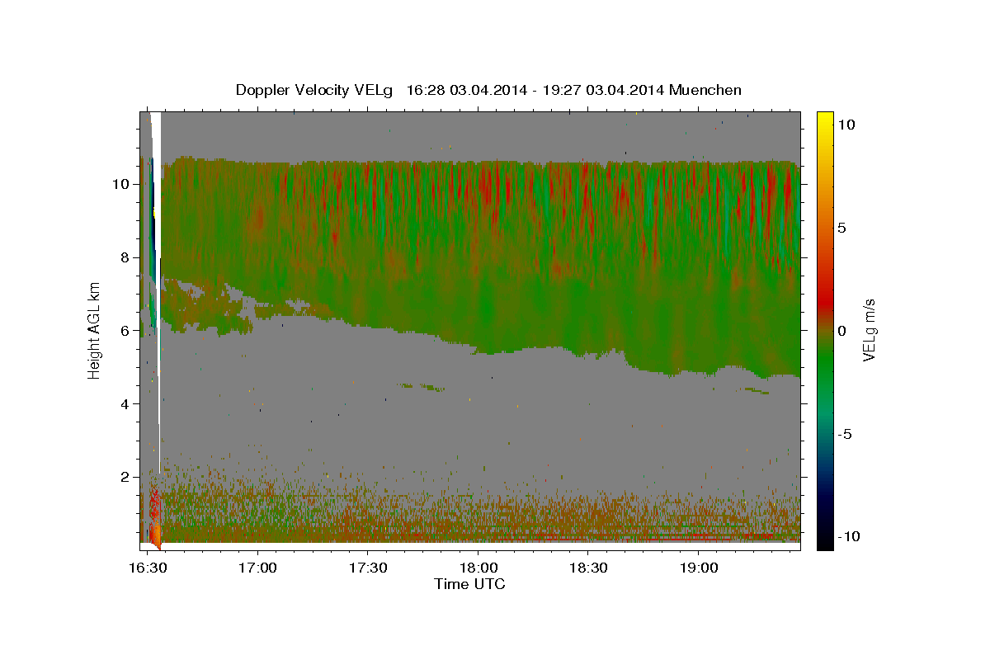Click the colorbar value label 0
This screenshot has width=990, height=660.
pyautogui.click(x=842, y=331)
